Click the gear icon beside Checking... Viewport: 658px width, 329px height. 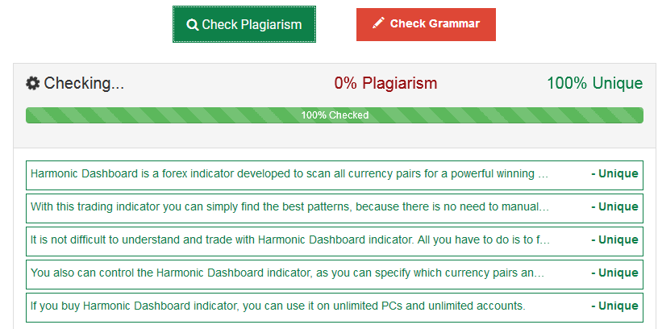[x=33, y=83]
